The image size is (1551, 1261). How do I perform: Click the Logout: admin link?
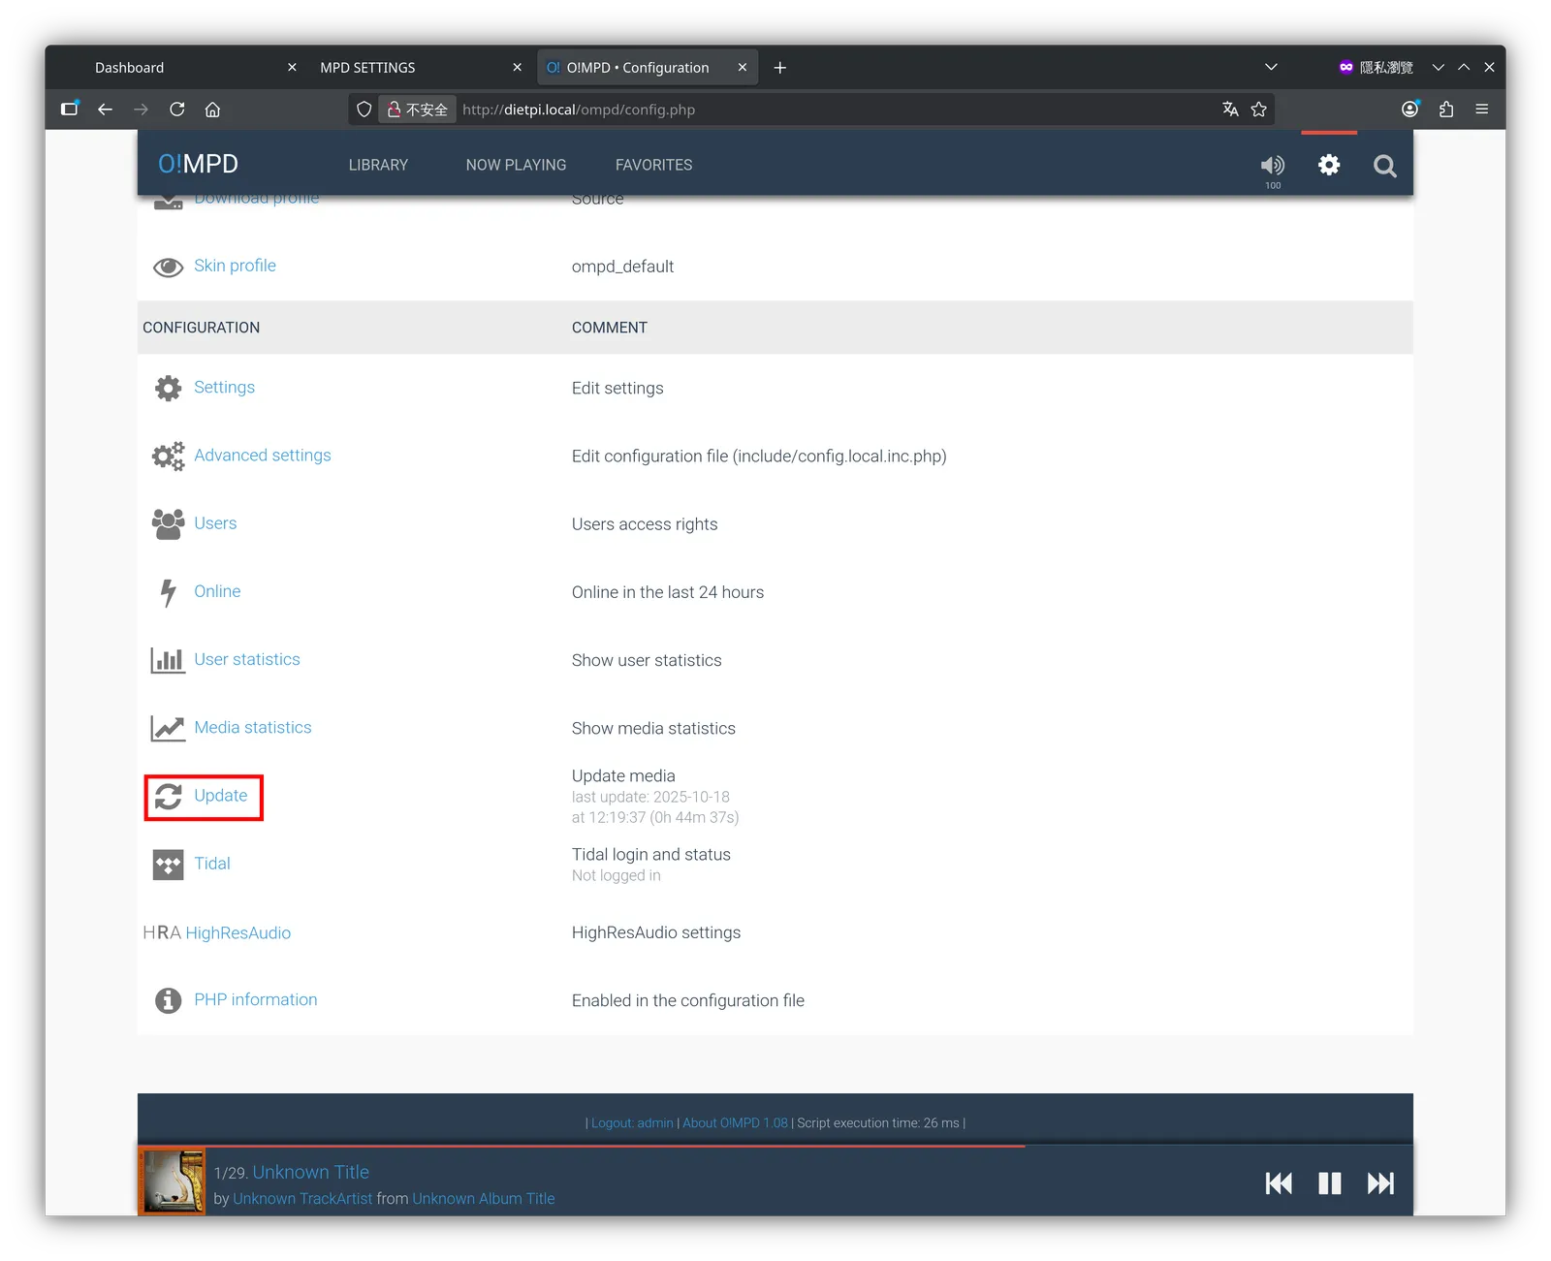click(632, 1123)
